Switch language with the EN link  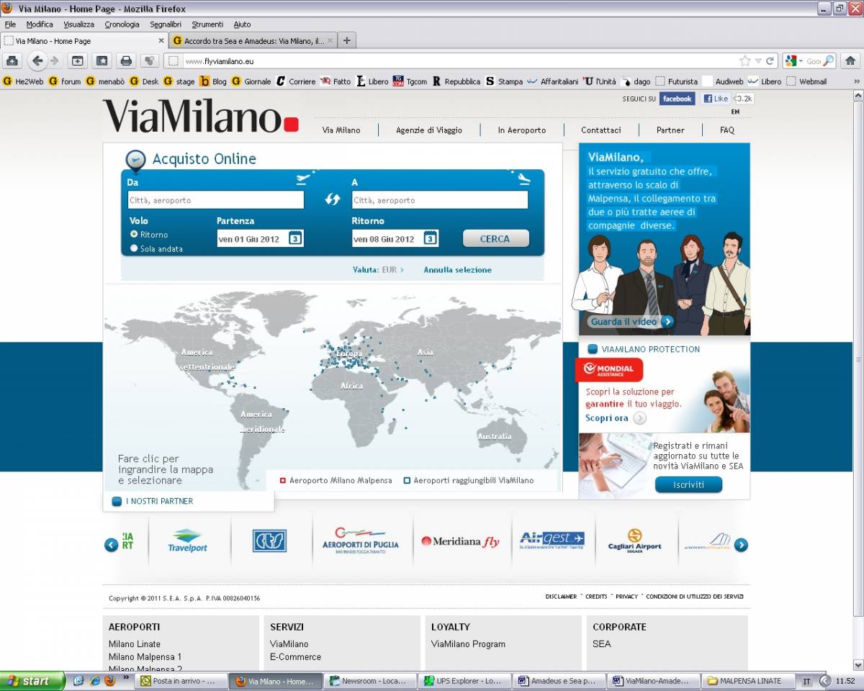[x=735, y=112]
